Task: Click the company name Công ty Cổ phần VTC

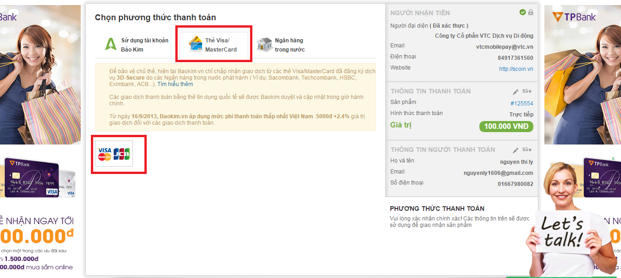Action: click(x=484, y=36)
